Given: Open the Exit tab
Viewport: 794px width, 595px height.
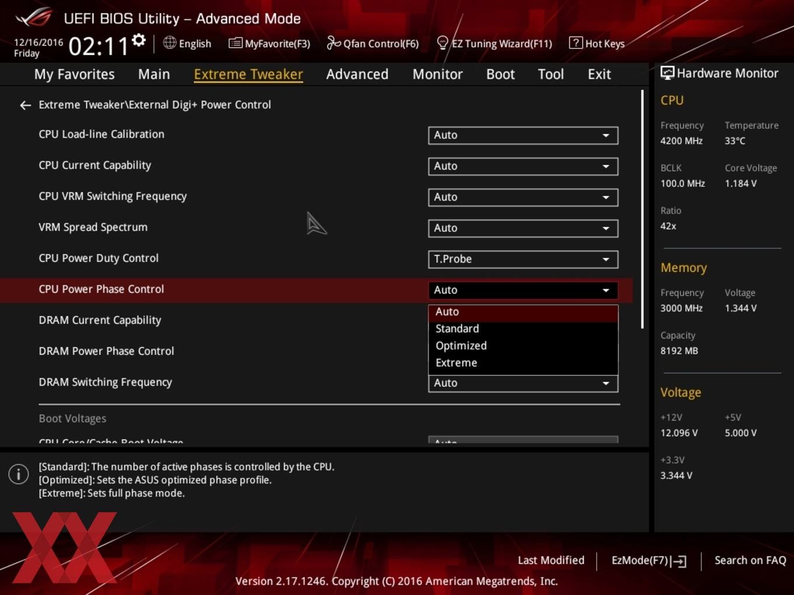Looking at the screenshot, I should tap(599, 74).
